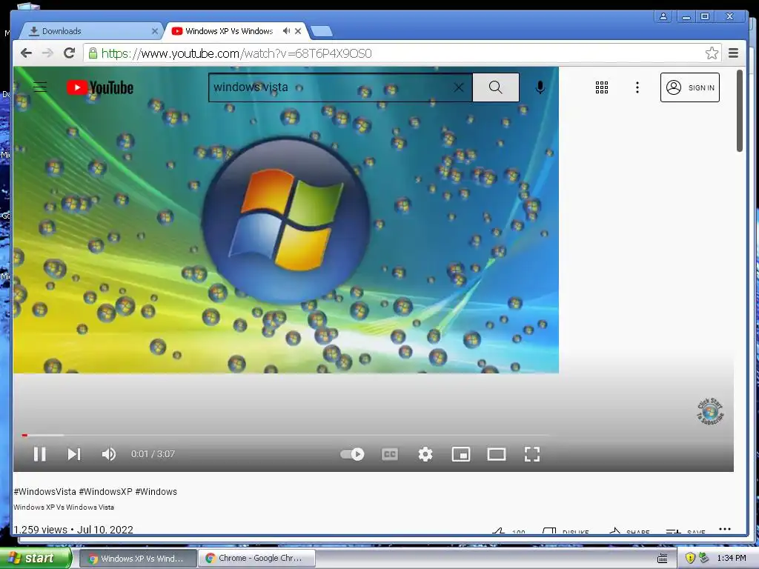Mute tab via speaker icon

(287, 31)
